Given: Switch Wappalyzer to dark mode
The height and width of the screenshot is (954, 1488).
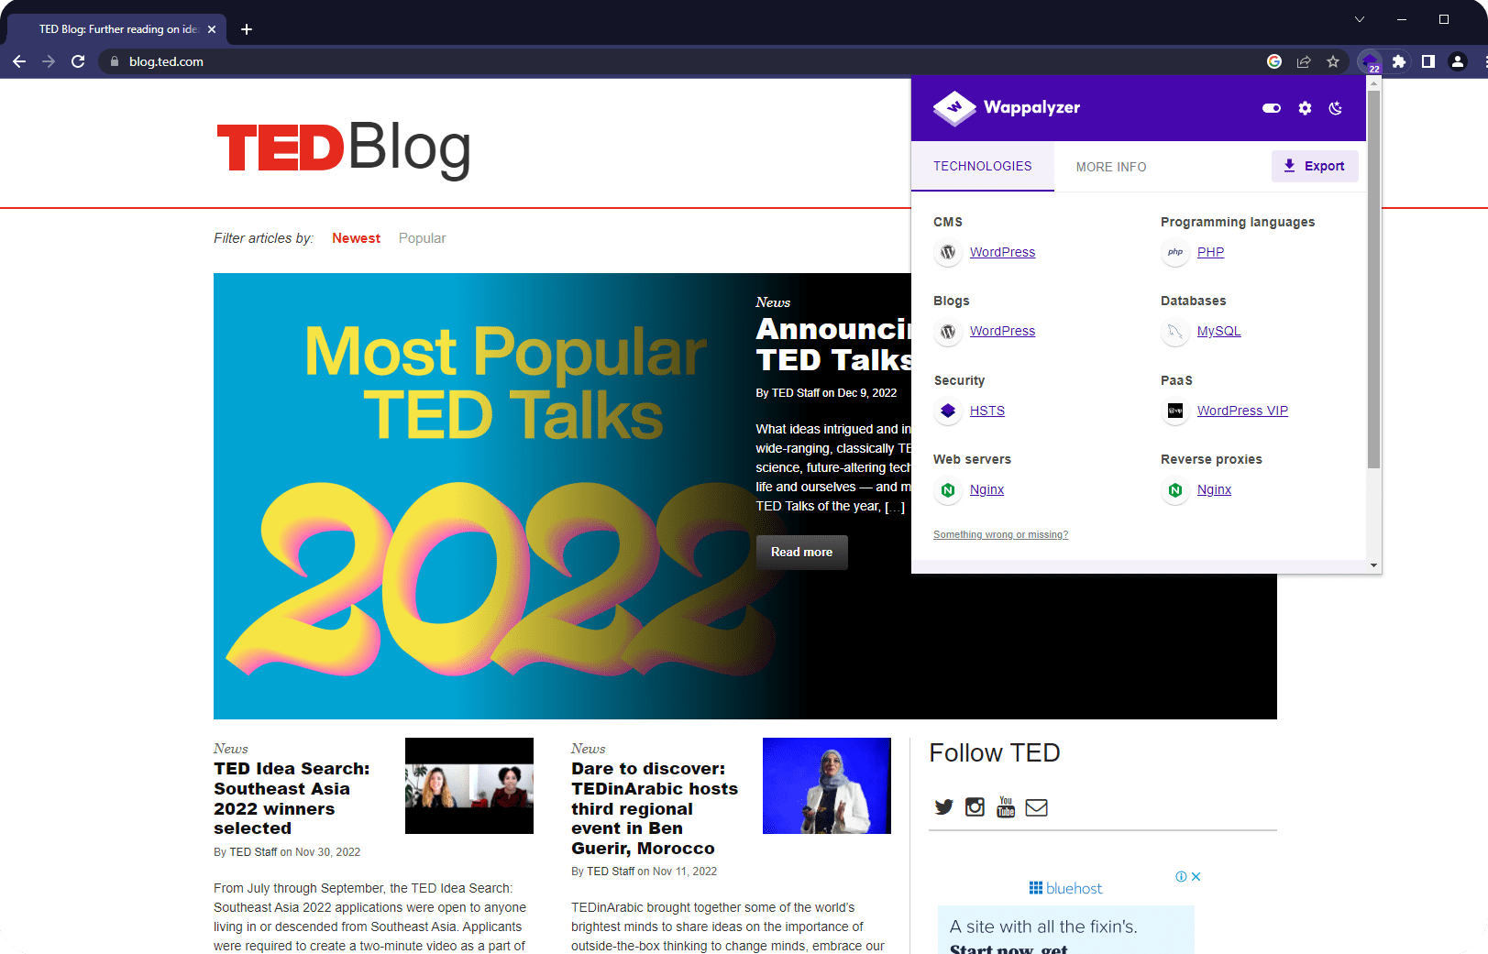Looking at the screenshot, I should [x=1336, y=108].
